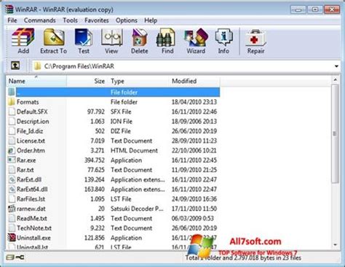The width and height of the screenshot is (345, 267).
Task: Click the WinRAR title bar app icon
Action: click(9, 9)
